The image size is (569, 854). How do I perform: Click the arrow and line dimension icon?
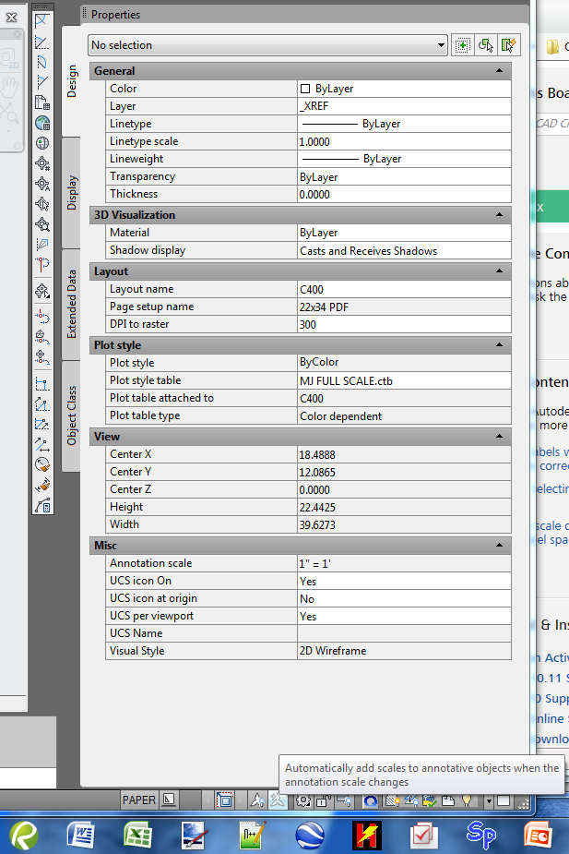click(x=42, y=444)
